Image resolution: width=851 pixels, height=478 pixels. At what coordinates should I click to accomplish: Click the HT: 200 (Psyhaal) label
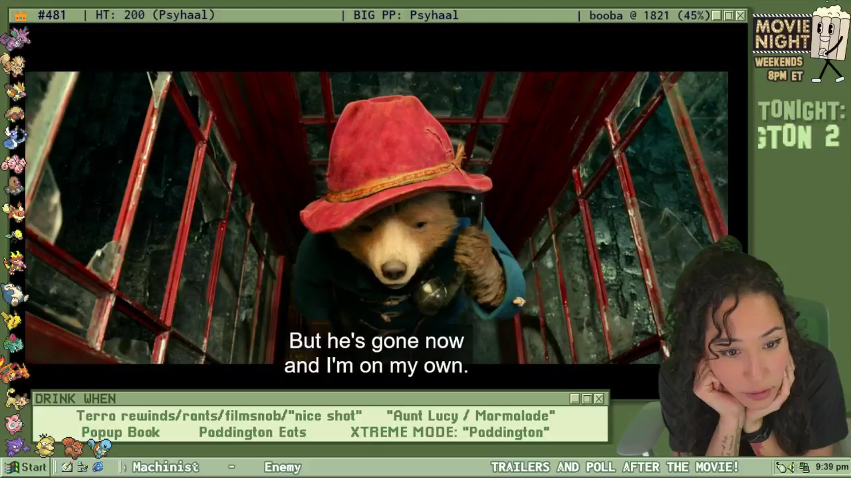click(x=155, y=15)
